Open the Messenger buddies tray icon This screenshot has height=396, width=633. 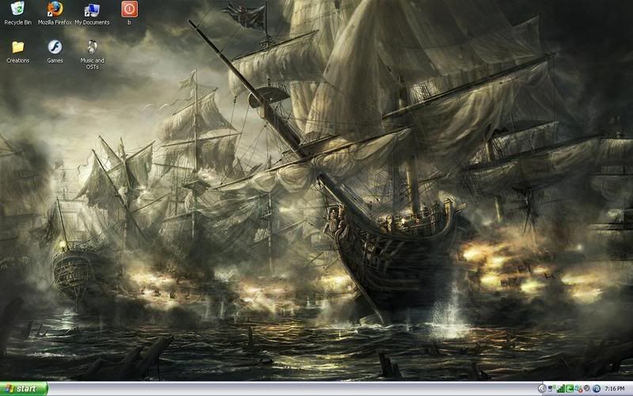[x=578, y=389]
